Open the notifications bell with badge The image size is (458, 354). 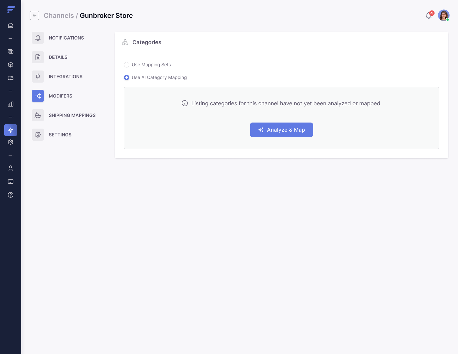coord(429,15)
